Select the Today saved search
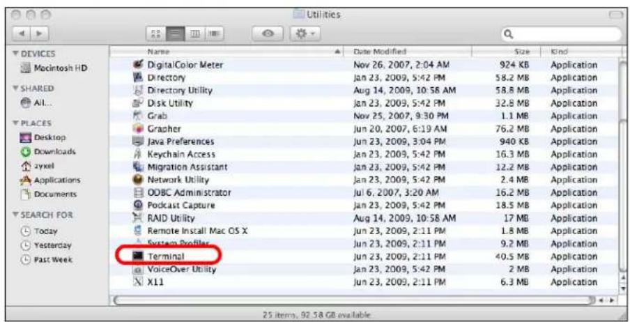Screen dimensions: 630x322 39,231
